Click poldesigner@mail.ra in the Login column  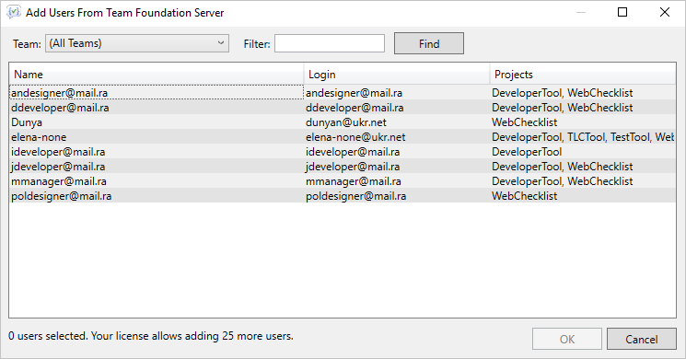click(x=355, y=196)
